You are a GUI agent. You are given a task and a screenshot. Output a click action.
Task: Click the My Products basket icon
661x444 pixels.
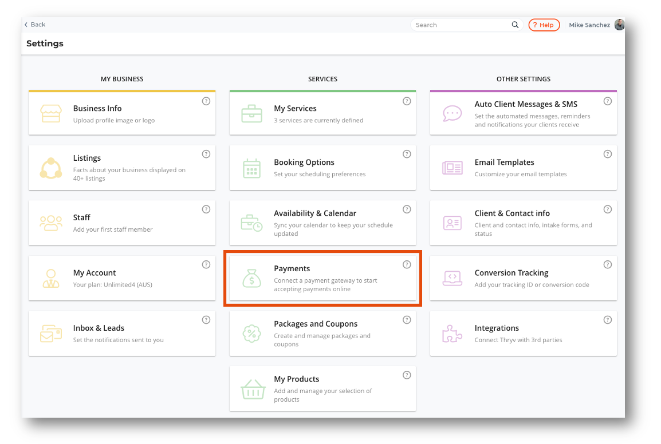click(x=252, y=389)
